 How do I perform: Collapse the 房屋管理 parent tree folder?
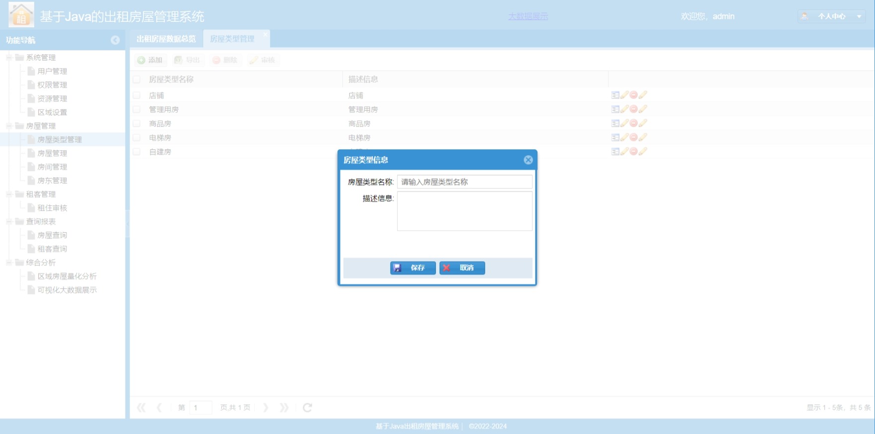(9, 126)
